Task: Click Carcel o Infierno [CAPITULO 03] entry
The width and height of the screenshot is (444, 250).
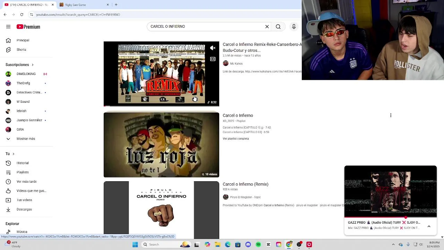Action: coord(246,132)
